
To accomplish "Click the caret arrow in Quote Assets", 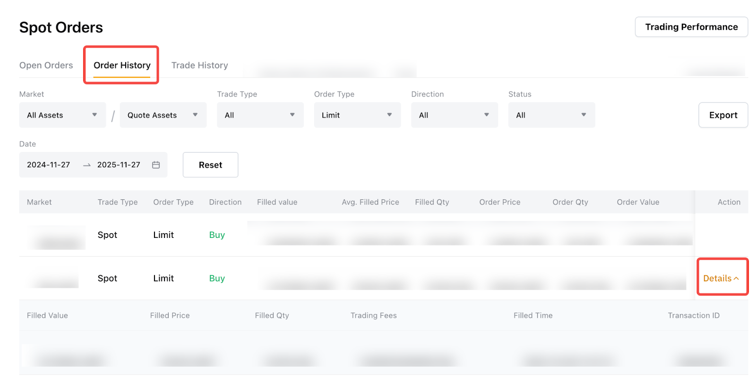I will coord(195,115).
